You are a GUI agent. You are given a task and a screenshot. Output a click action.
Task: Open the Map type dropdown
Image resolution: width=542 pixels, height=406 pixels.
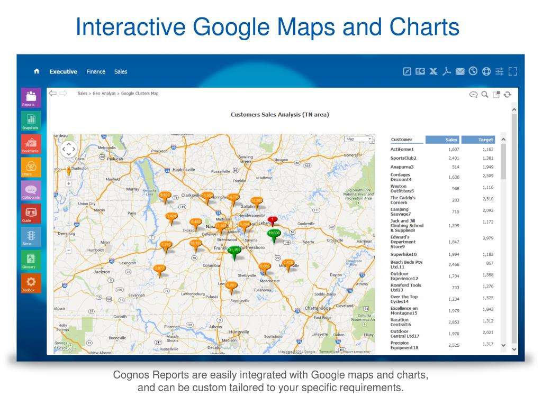pos(359,139)
